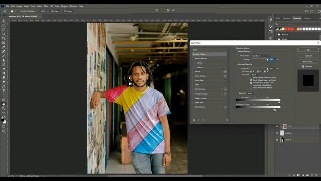This screenshot has width=321, height=181.
Task: Click Cancel in the Layer Style dialog
Action: (x=308, y=56)
